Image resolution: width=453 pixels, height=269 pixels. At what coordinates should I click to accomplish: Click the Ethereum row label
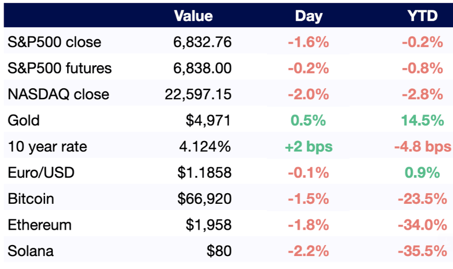click(x=39, y=224)
